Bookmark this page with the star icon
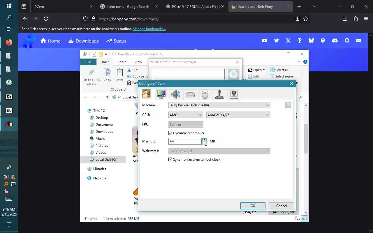This screenshot has width=373, height=233. (x=306, y=19)
